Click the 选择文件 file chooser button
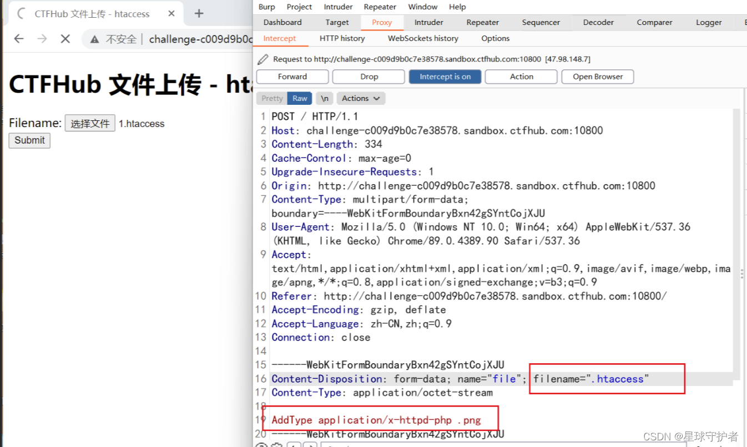This screenshot has width=747, height=447. (x=90, y=123)
